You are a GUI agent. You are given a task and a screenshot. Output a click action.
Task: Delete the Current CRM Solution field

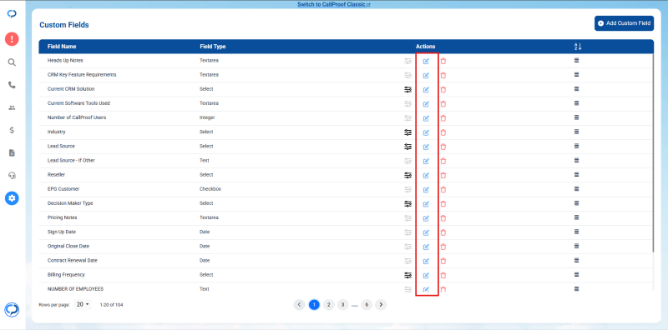click(443, 90)
